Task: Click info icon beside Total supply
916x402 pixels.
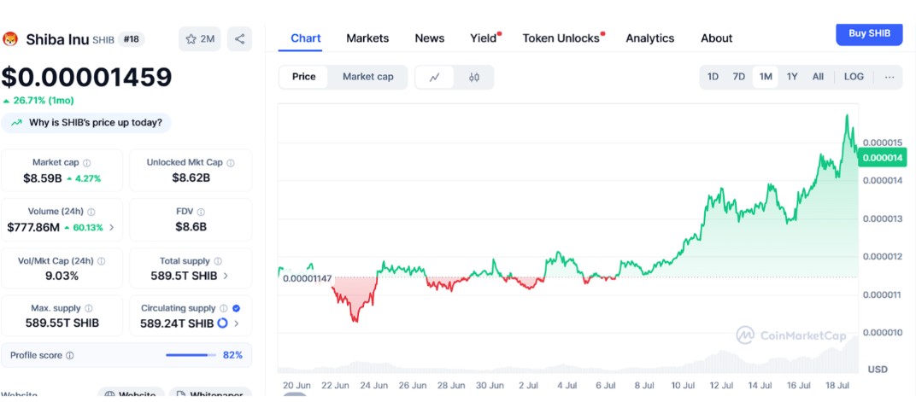Action: (x=218, y=261)
